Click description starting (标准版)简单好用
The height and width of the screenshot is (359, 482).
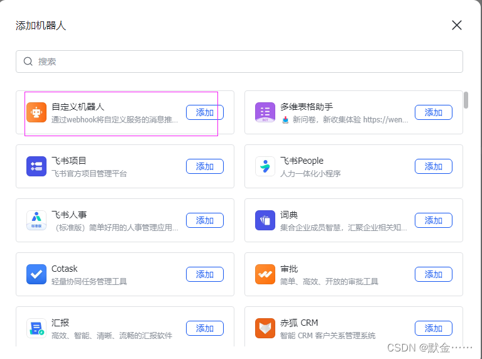click(x=116, y=228)
